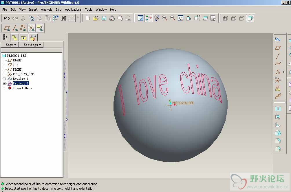Open the Settings dropdown in model tree

click(x=31, y=45)
